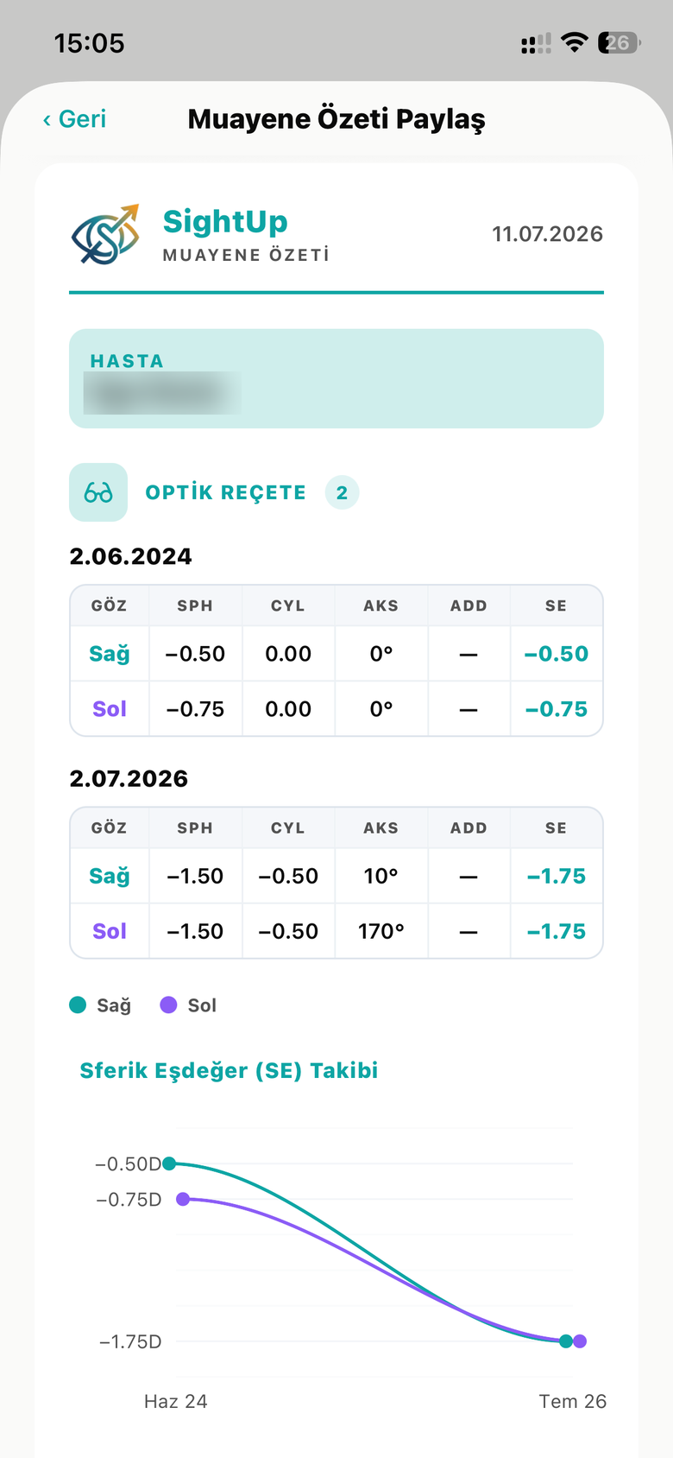Tap the glasses icon for Optik Reçete
The height and width of the screenshot is (1458, 673).
point(98,492)
